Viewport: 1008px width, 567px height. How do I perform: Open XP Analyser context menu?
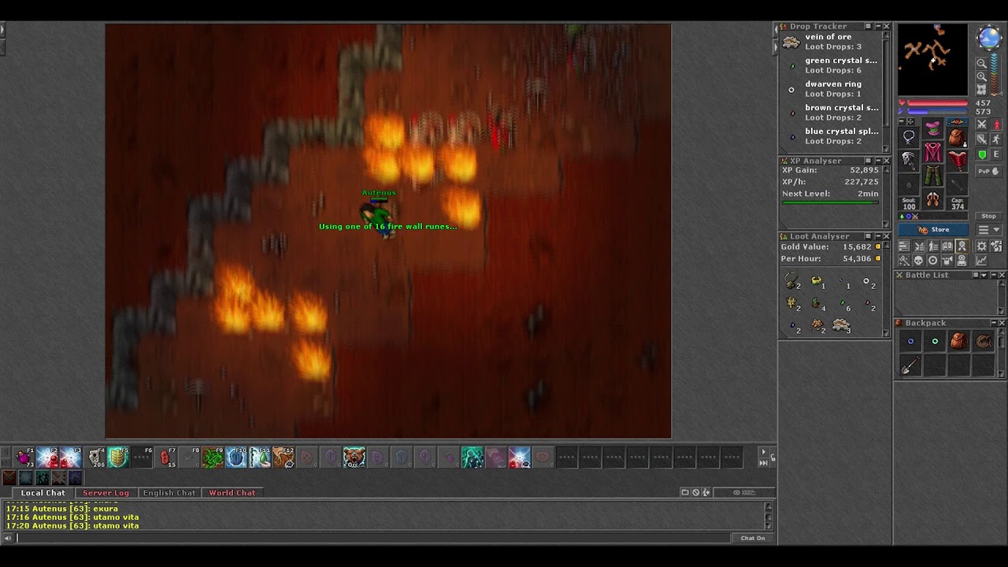tap(868, 161)
